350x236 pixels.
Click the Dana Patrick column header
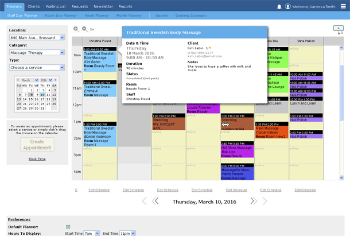pos(306,41)
